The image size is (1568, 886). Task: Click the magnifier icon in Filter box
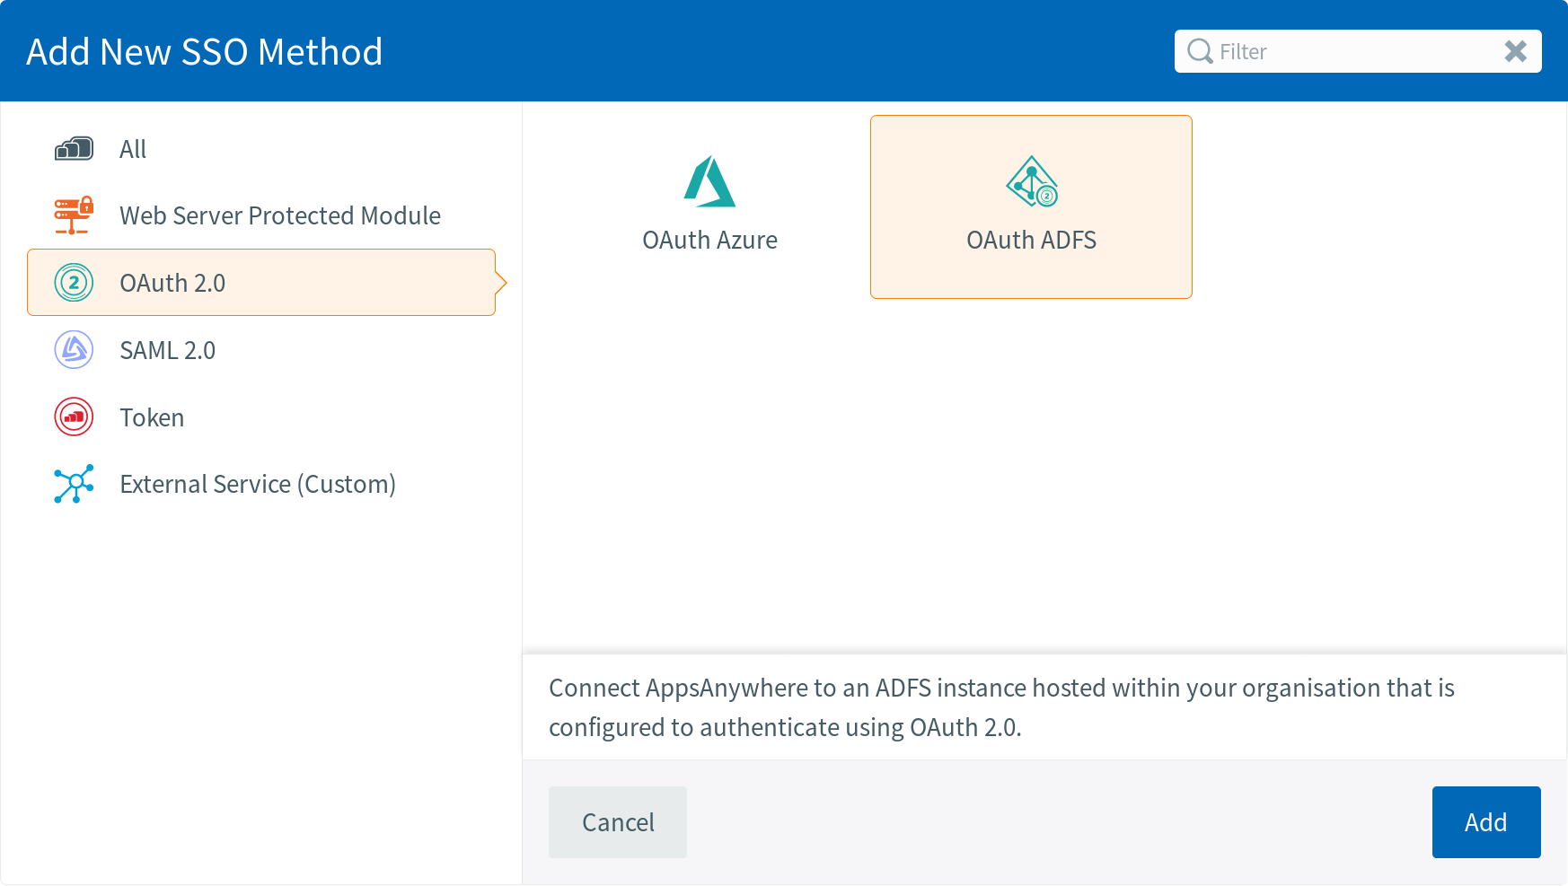point(1200,51)
